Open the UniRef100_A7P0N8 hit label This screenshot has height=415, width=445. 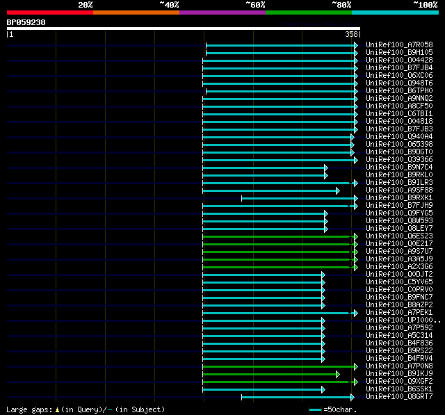[x=399, y=366]
